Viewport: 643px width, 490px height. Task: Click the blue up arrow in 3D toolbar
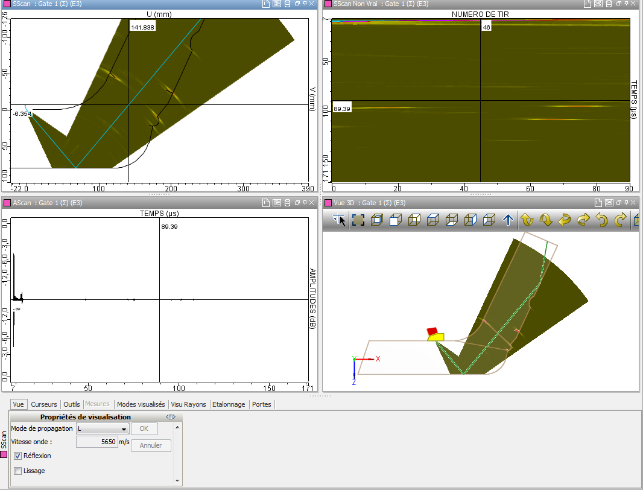508,221
